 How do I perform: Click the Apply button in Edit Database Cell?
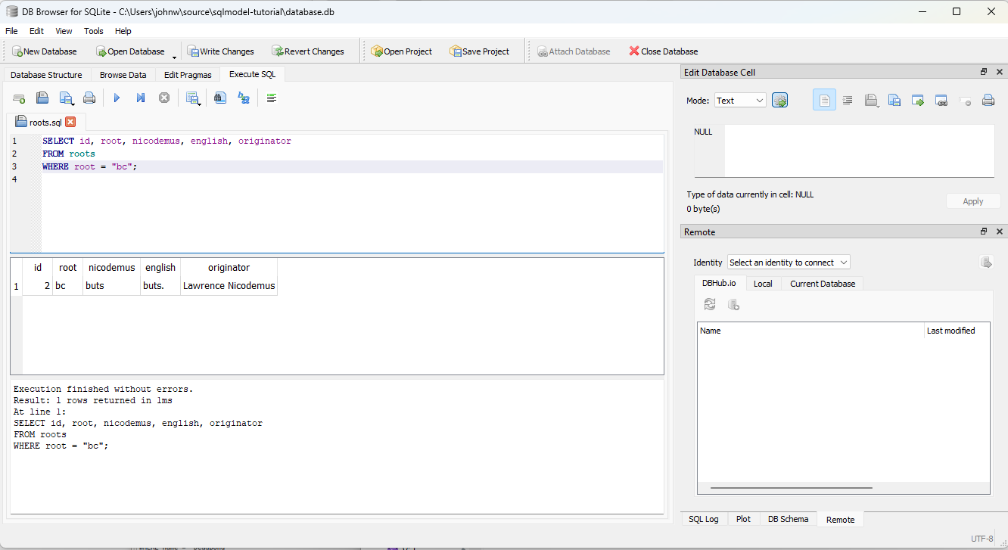point(973,200)
